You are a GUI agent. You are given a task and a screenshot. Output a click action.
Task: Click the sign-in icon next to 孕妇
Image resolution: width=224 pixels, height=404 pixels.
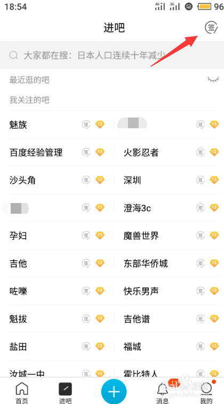(x=86, y=236)
